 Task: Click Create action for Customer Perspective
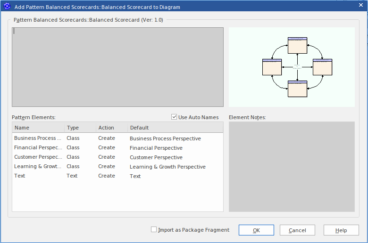pyautogui.click(x=107, y=157)
